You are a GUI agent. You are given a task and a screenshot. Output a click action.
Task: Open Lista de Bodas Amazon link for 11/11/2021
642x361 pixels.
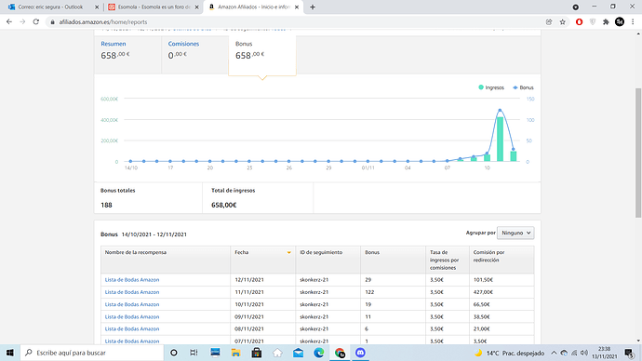tap(132, 292)
